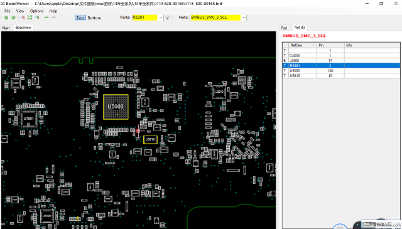Click the fit-to-window green arrows icon
The image size is (402, 229).
coord(30,18)
